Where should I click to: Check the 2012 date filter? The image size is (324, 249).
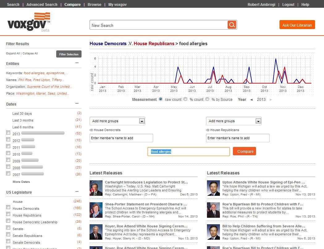coord(8,139)
